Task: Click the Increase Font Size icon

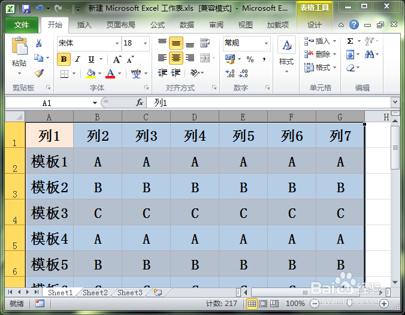Action: tap(117, 60)
